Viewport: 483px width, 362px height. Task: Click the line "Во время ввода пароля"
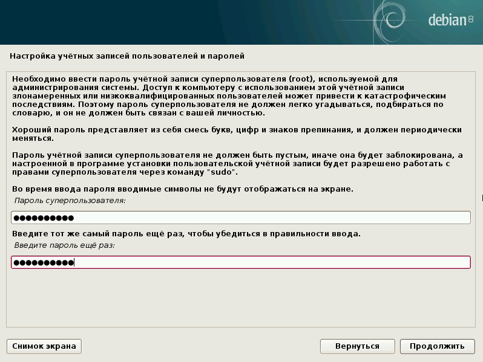tap(182, 189)
